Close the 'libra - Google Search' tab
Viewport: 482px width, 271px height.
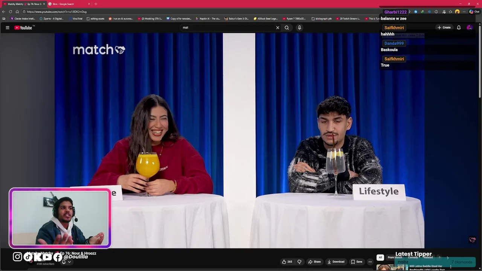coord(89,4)
